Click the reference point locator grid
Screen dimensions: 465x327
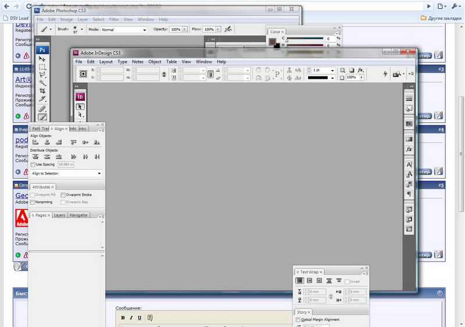tap(83, 74)
